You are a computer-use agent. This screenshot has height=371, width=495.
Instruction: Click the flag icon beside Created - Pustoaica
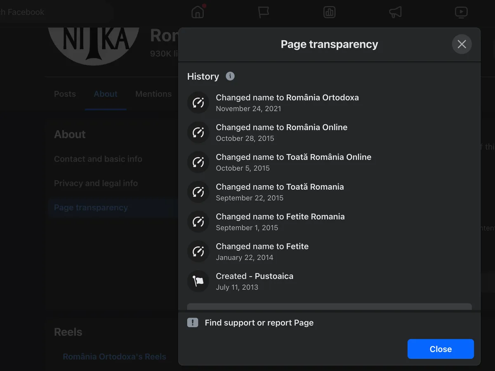(x=198, y=281)
